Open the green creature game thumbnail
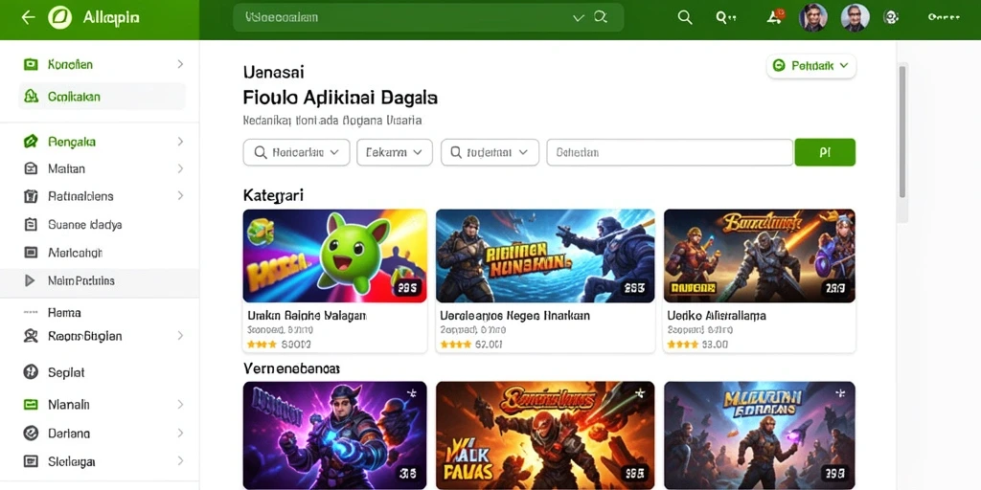The image size is (981, 490). coord(334,256)
